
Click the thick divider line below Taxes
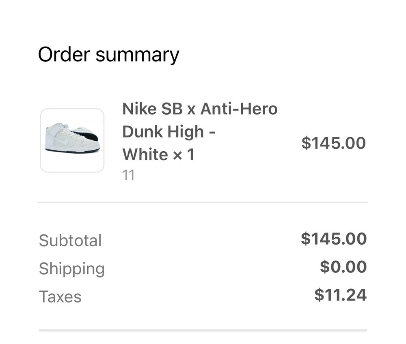(x=203, y=330)
